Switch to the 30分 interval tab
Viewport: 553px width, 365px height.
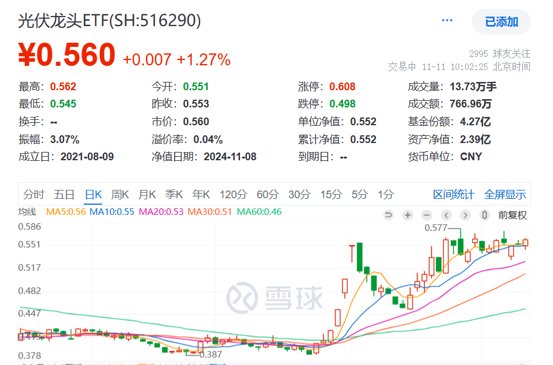point(299,195)
